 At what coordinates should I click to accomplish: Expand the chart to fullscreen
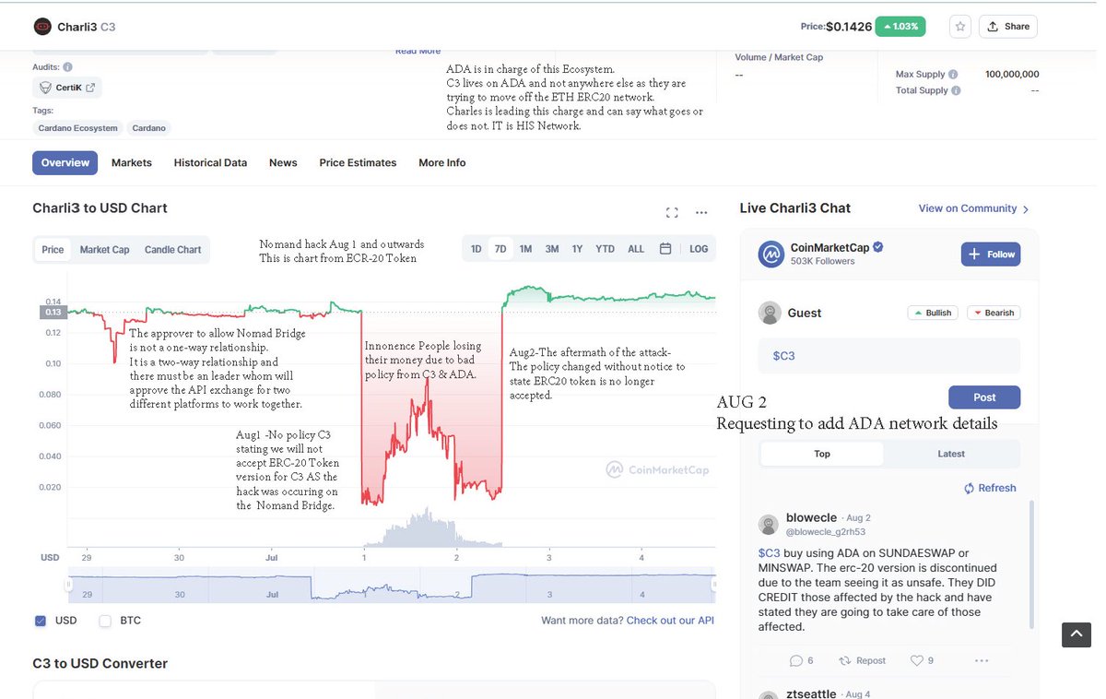672,212
